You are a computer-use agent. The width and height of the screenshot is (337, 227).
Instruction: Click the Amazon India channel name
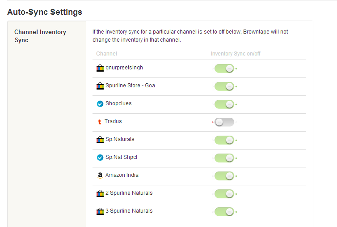[x=122, y=175]
